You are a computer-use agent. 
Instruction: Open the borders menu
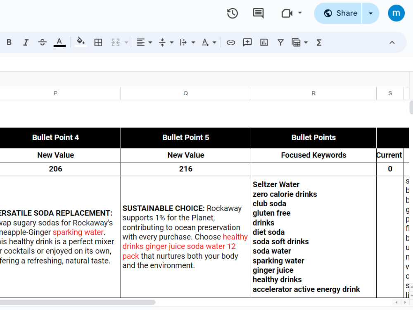(x=98, y=43)
